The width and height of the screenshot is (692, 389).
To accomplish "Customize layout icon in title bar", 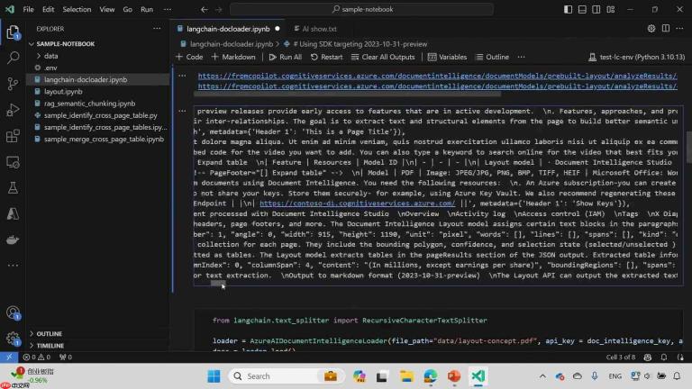I will coord(611,9).
